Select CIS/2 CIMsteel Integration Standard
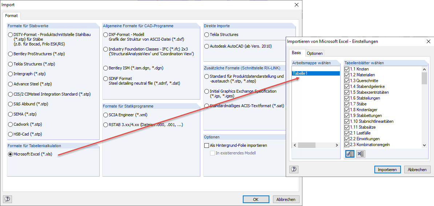This screenshot has height=206, width=434. (x=11, y=94)
